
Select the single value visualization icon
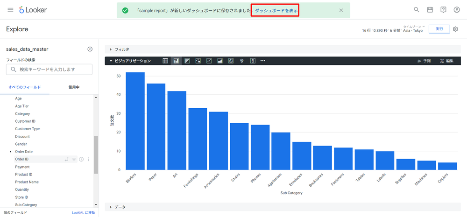[x=253, y=61]
